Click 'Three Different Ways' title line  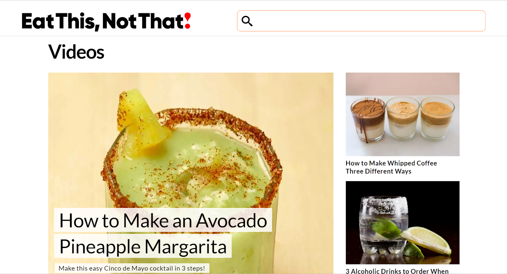(x=378, y=171)
